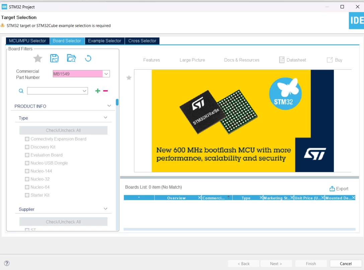This screenshot has width=364, height=270.
Task: Export the boards list
Action: pyautogui.click(x=339, y=189)
